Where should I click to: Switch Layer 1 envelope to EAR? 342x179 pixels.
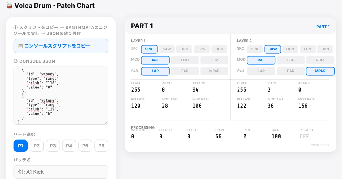[185, 71]
